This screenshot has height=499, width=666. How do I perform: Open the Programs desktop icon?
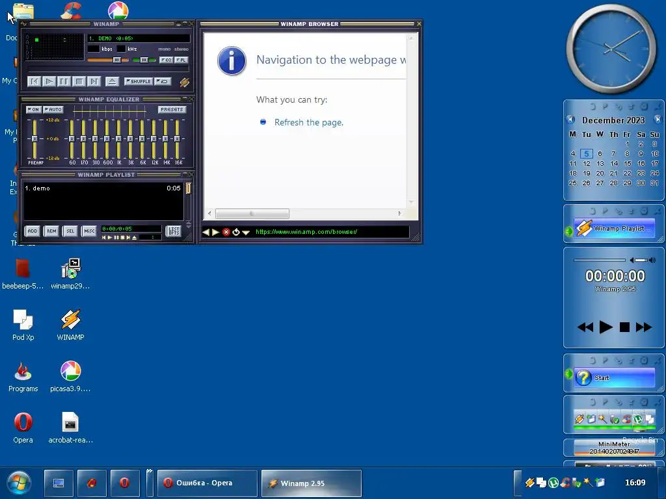coord(23,376)
